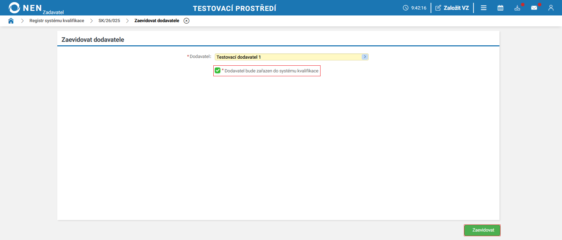Close Zaevidovat dodavatele breadcrumb with the X icon
562x240 pixels.
coord(187,21)
